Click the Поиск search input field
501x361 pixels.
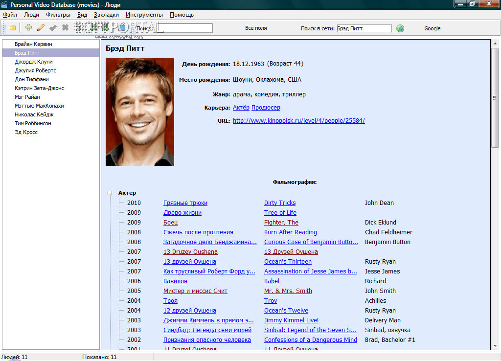coord(185,28)
